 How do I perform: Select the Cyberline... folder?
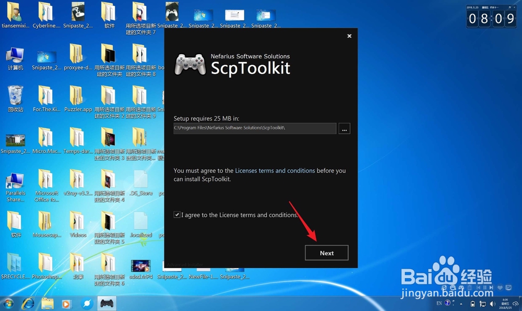tap(46, 16)
